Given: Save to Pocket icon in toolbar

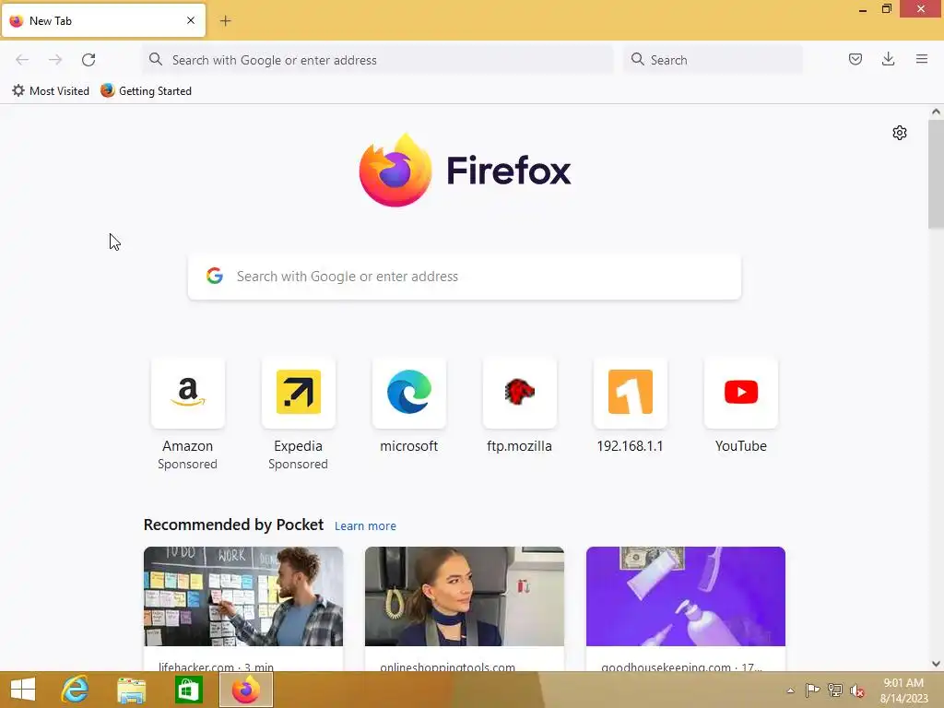Looking at the screenshot, I should [x=855, y=59].
